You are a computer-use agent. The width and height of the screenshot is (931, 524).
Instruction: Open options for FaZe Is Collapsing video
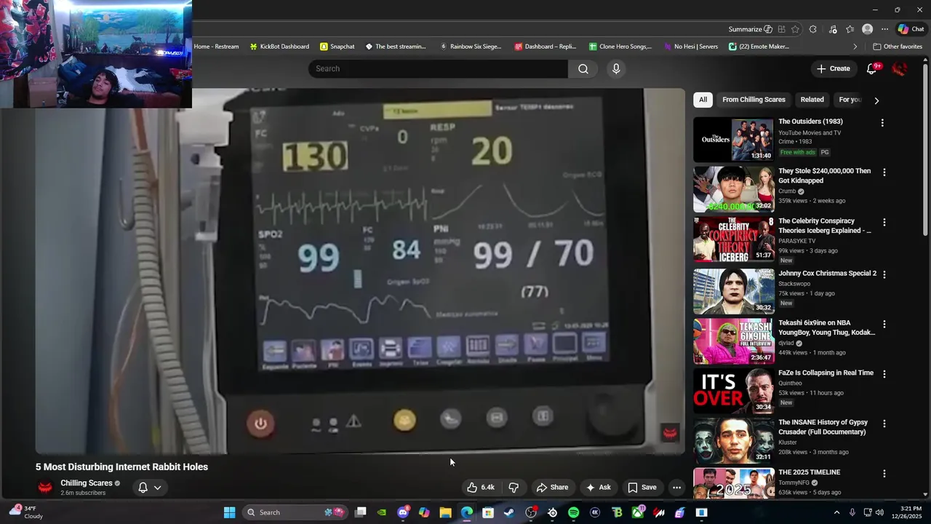(884, 374)
